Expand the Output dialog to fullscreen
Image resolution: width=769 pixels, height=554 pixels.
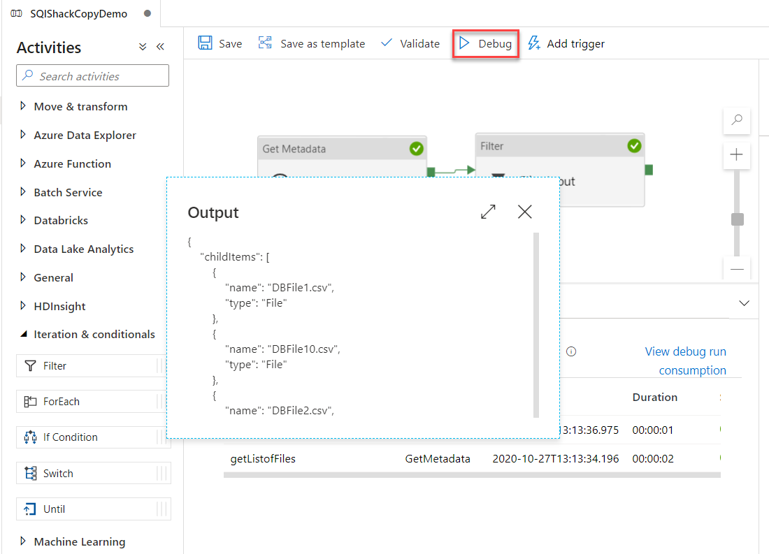pos(488,212)
